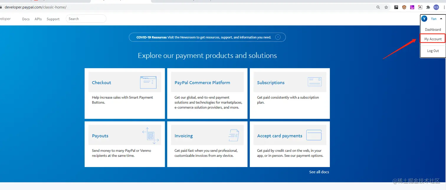Open the purple RP extension icon
Screen dimensions: 446x190
[412, 7]
